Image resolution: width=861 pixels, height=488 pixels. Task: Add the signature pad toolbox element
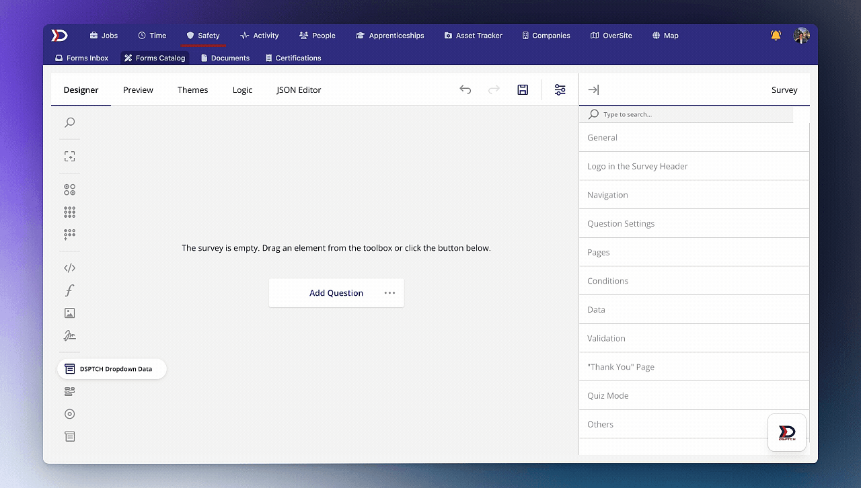pyautogui.click(x=69, y=335)
